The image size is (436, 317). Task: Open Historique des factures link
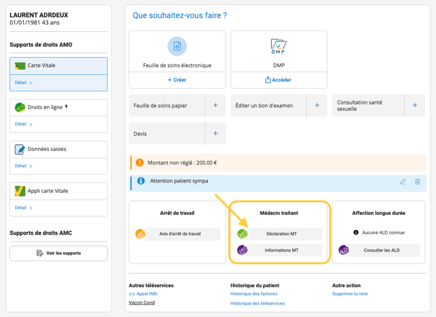click(253, 294)
